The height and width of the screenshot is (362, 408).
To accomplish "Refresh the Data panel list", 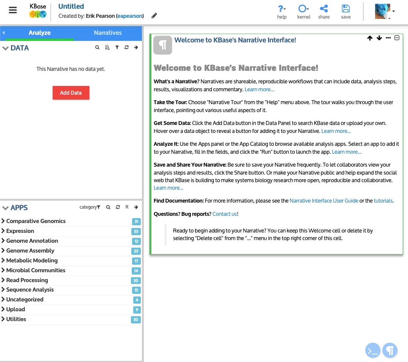I will (126, 47).
